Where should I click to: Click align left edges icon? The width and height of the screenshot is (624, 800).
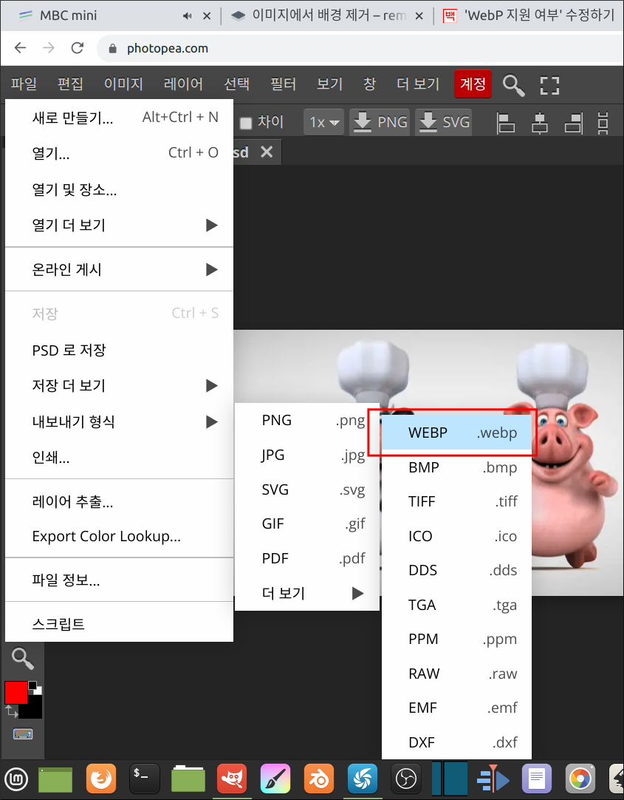pyautogui.click(x=506, y=123)
